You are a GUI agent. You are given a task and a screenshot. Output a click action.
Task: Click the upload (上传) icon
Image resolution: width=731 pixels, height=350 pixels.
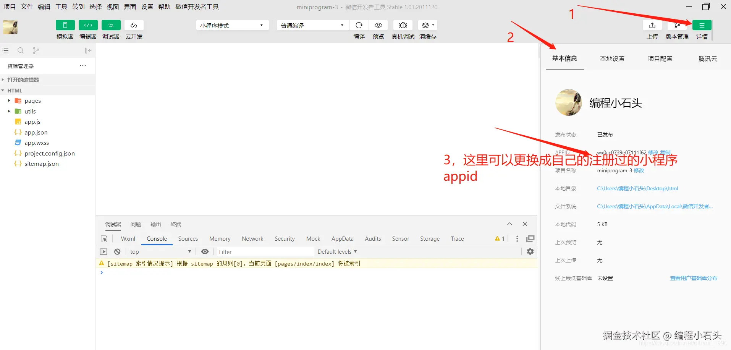coord(652,25)
